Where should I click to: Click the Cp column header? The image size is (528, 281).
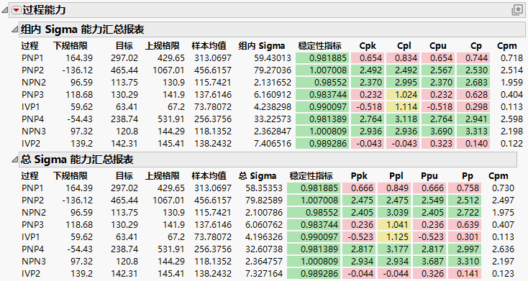click(x=476, y=46)
